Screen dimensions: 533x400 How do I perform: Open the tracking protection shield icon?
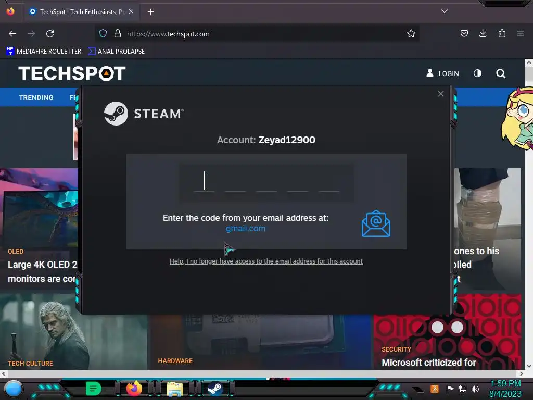point(103,33)
